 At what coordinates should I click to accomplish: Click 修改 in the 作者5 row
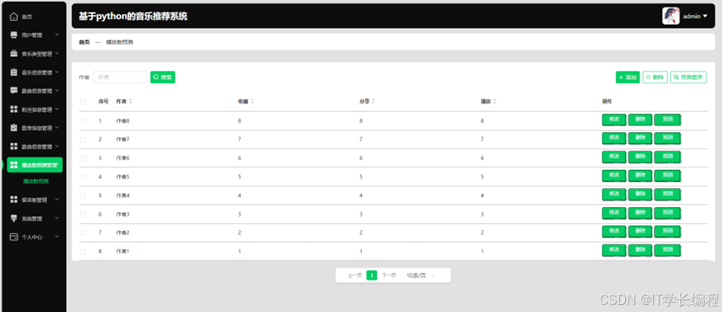point(614,175)
